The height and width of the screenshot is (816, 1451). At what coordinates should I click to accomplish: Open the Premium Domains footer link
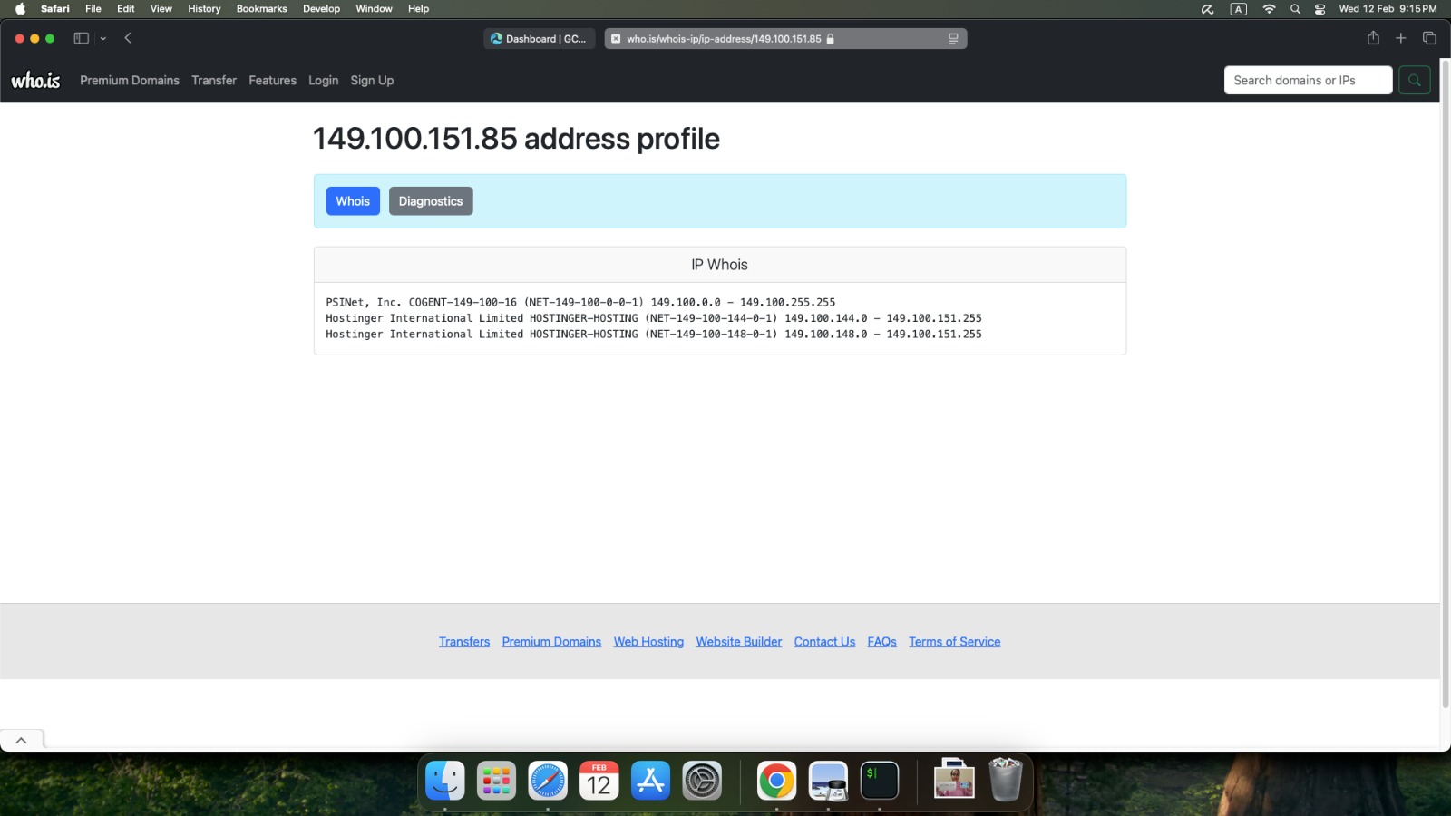(x=551, y=642)
